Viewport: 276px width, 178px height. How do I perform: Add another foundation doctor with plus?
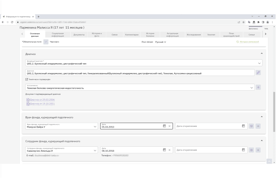[258, 126]
